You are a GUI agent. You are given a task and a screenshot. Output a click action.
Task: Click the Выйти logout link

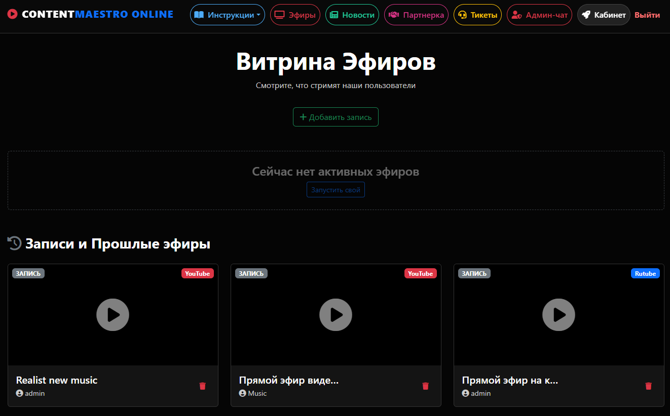tap(647, 15)
